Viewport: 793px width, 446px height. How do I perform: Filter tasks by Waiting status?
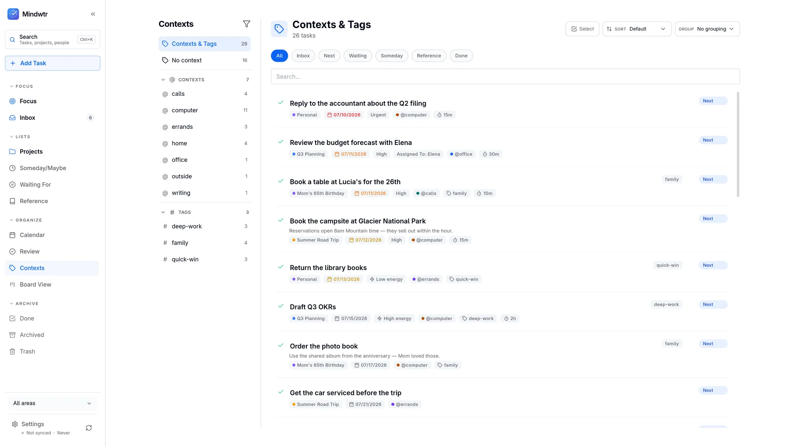coord(358,56)
